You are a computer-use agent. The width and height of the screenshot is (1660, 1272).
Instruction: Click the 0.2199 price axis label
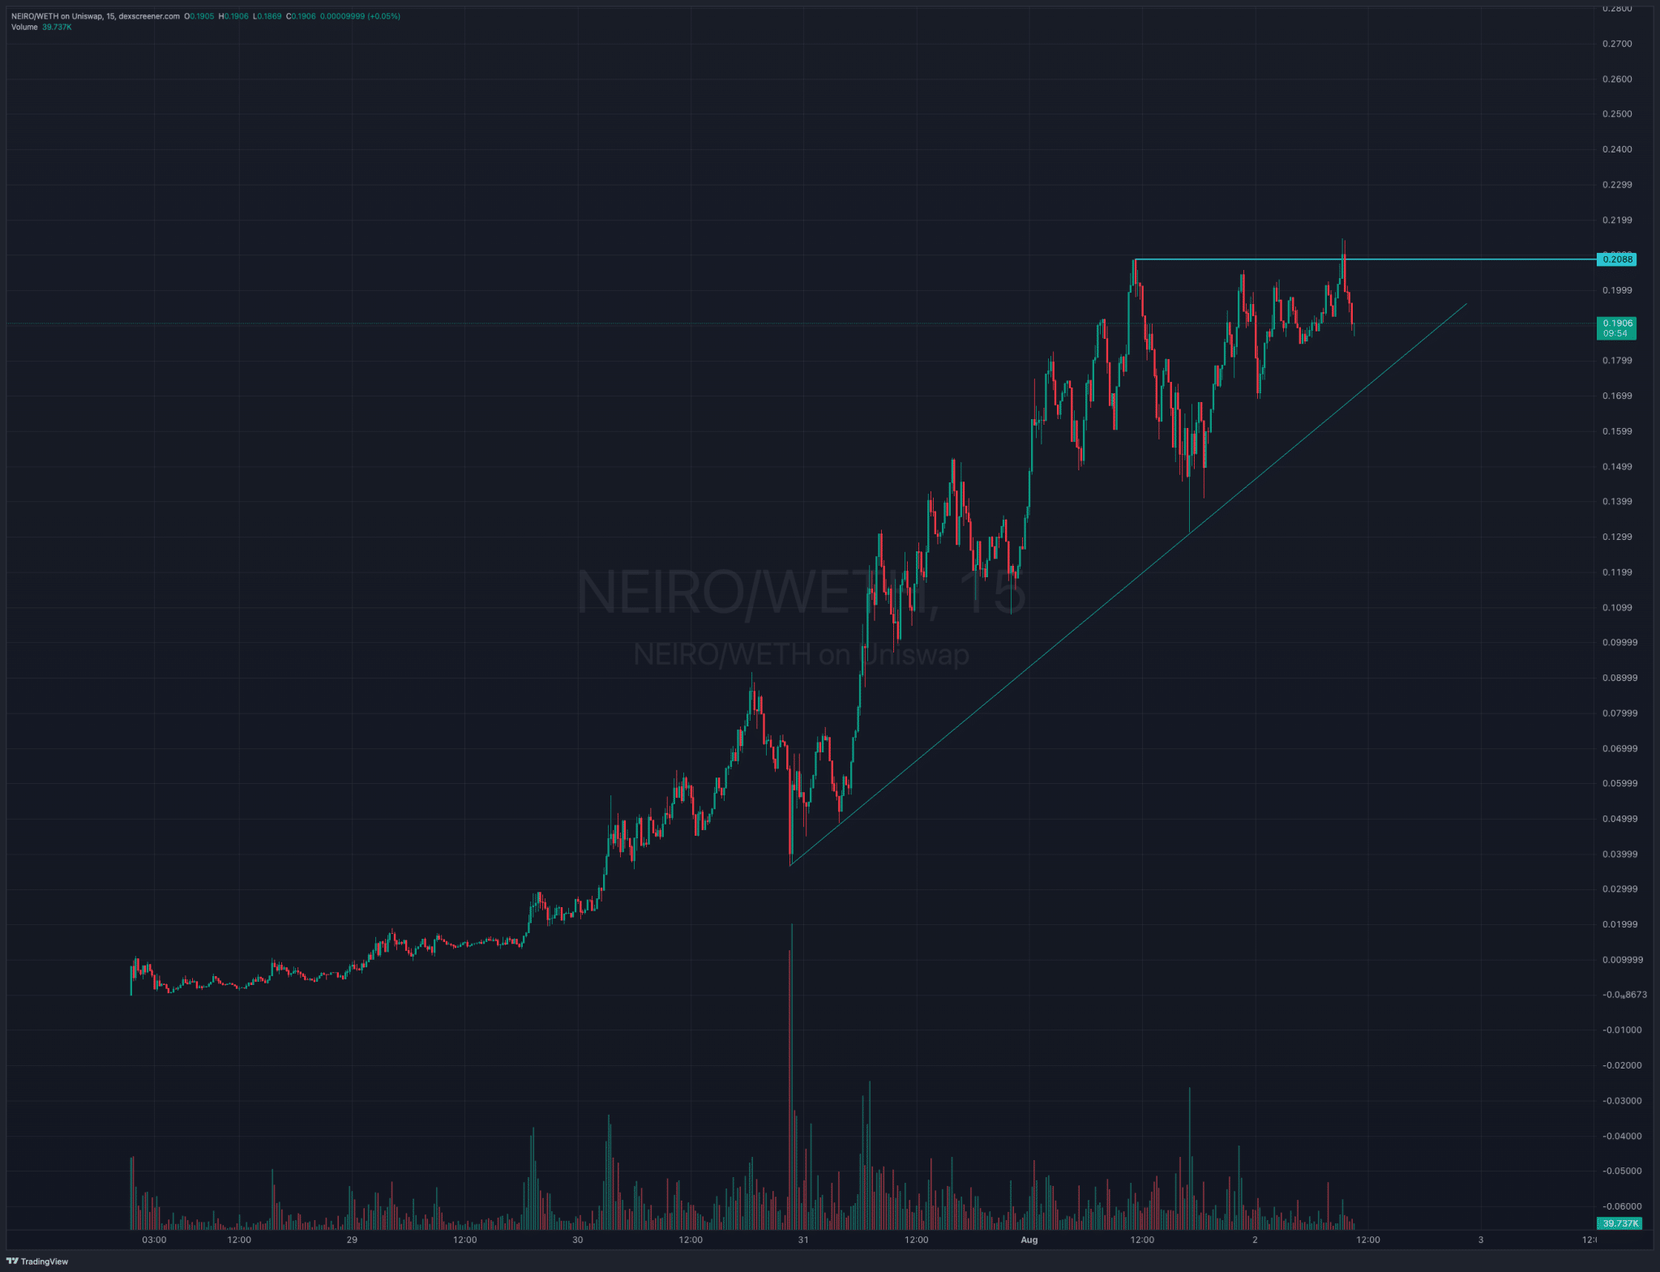point(1617,220)
